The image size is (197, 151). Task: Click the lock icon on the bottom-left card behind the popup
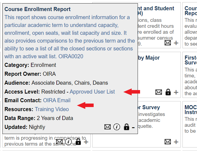(x=78, y=142)
